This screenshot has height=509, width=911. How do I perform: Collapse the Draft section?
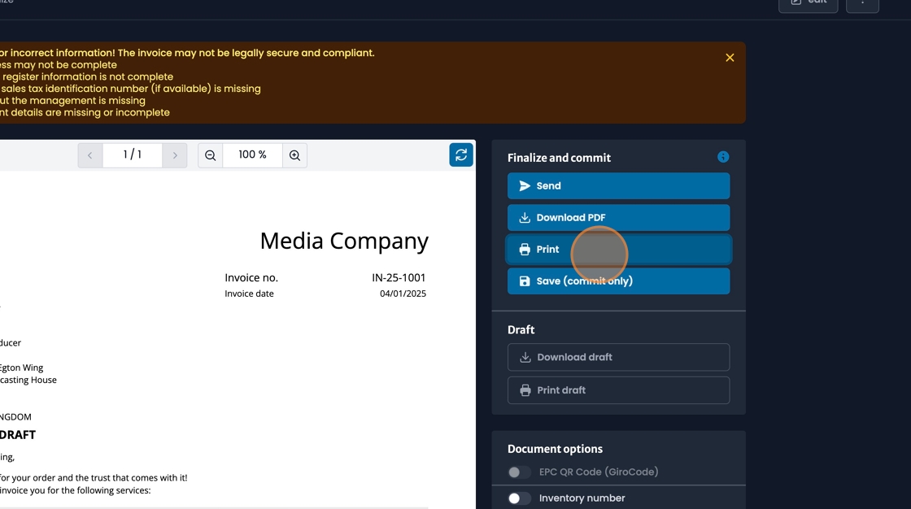pyautogui.click(x=521, y=329)
